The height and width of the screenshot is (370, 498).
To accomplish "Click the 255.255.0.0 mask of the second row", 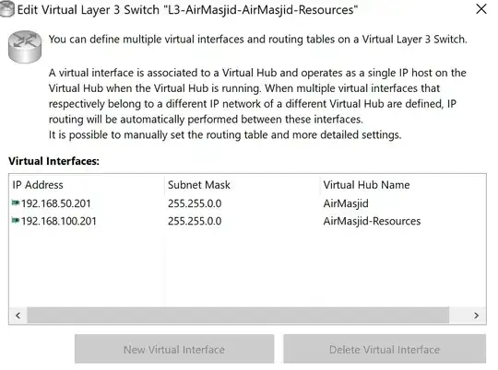I will coord(195,221).
